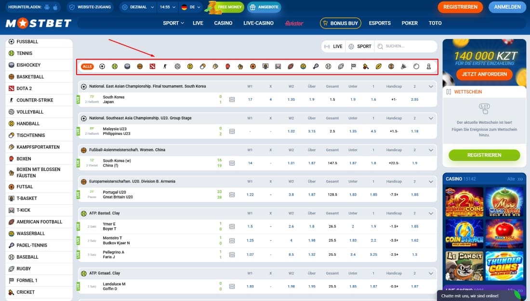Viewport: 530px width, 301px height.
Task: Open the Le Bandit casino game thumbnail
Action: 464,266
